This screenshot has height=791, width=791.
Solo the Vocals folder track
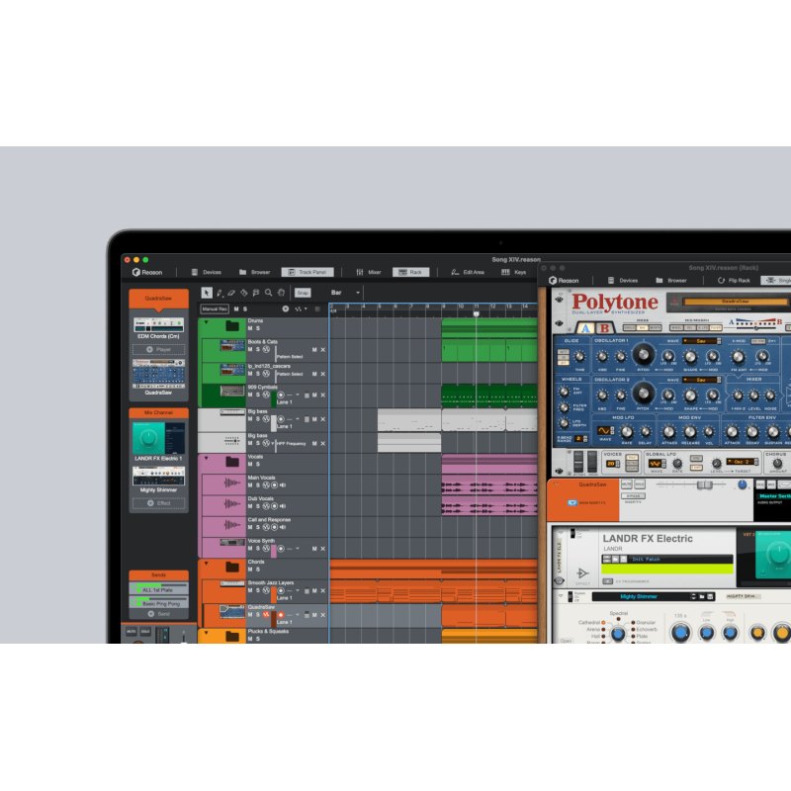[258, 464]
